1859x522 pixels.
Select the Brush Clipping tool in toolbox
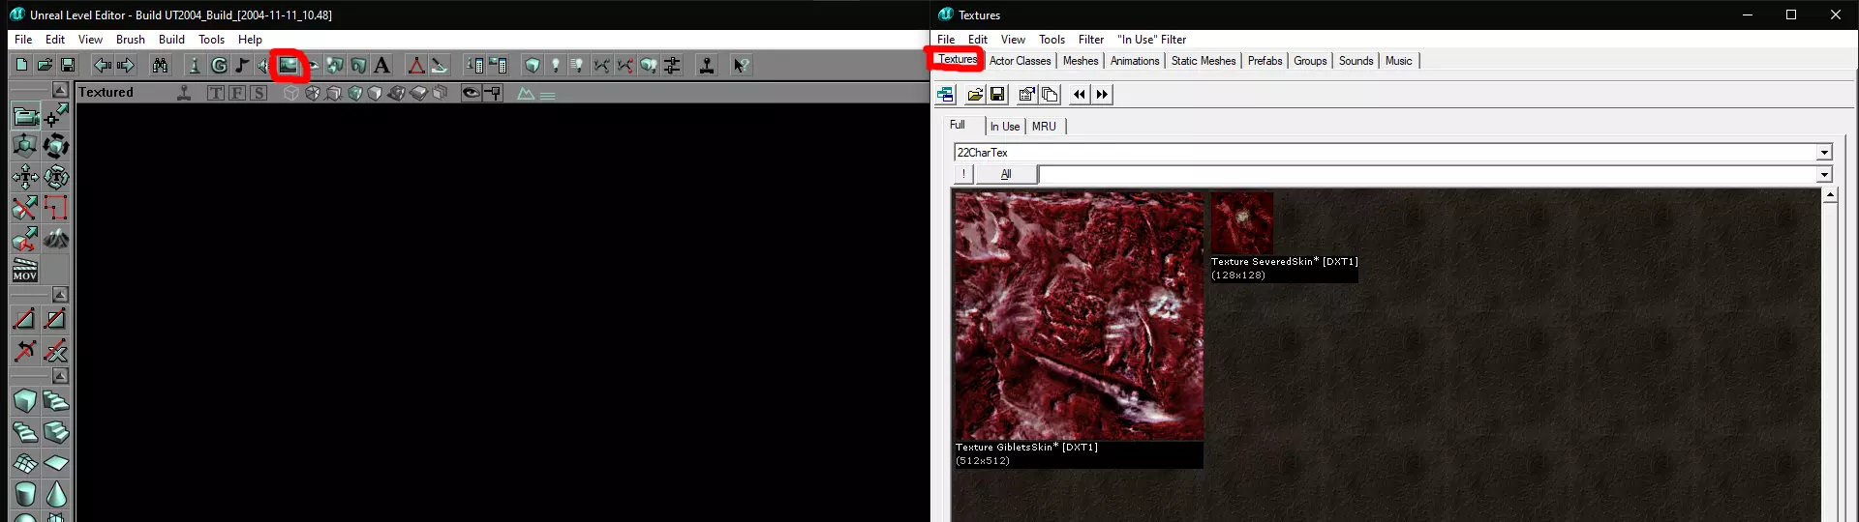(25, 208)
